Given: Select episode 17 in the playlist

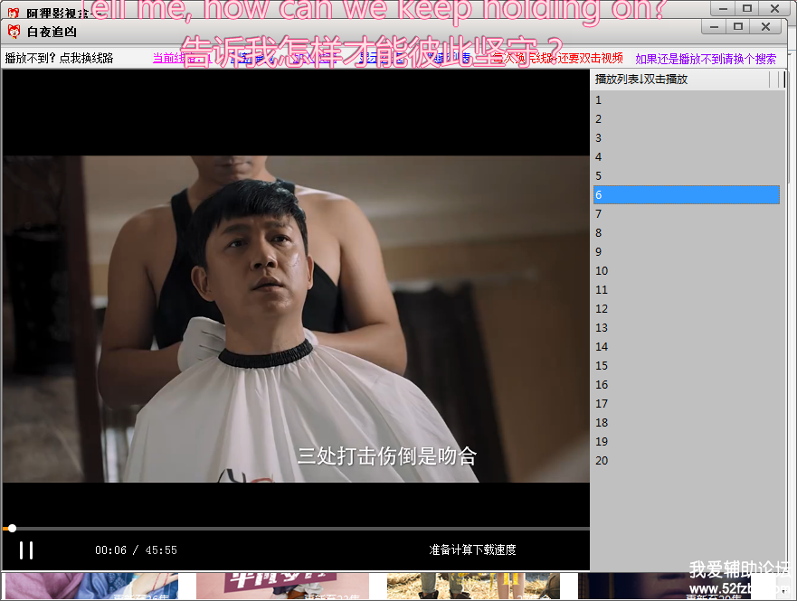Looking at the screenshot, I should pyautogui.click(x=687, y=404).
